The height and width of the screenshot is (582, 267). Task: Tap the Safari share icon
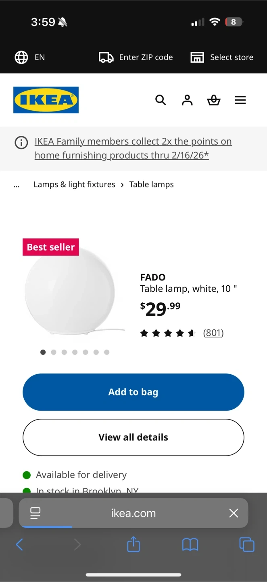pos(133,544)
